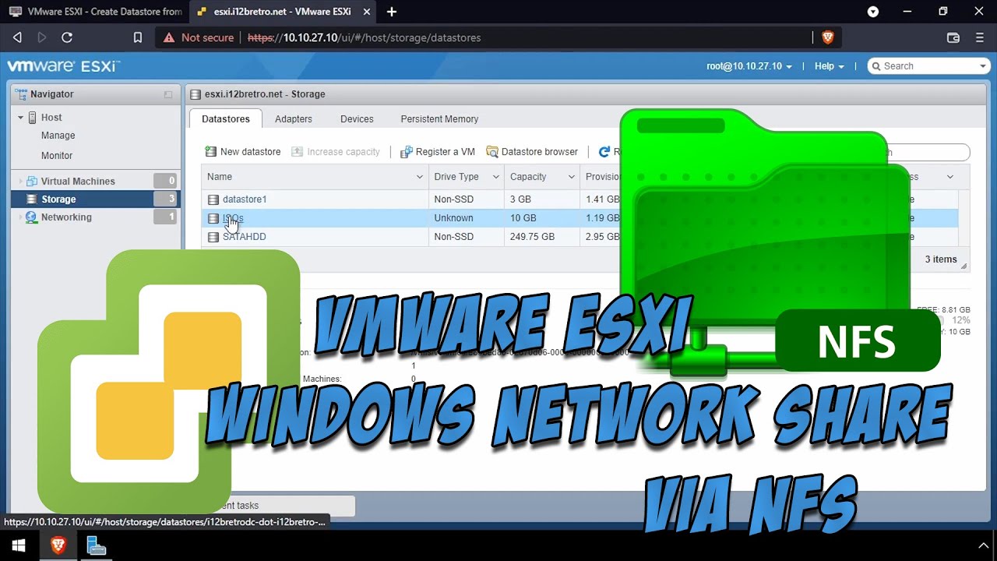Click the Host server icon
997x561 pixels.
(x=33, y=118)
